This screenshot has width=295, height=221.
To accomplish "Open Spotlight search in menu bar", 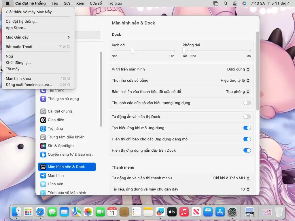I will (226, 3).
